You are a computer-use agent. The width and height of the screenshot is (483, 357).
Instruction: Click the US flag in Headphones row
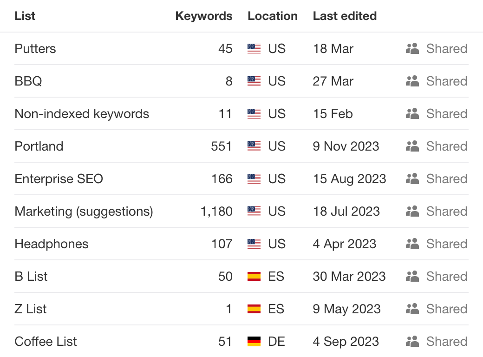254,244
